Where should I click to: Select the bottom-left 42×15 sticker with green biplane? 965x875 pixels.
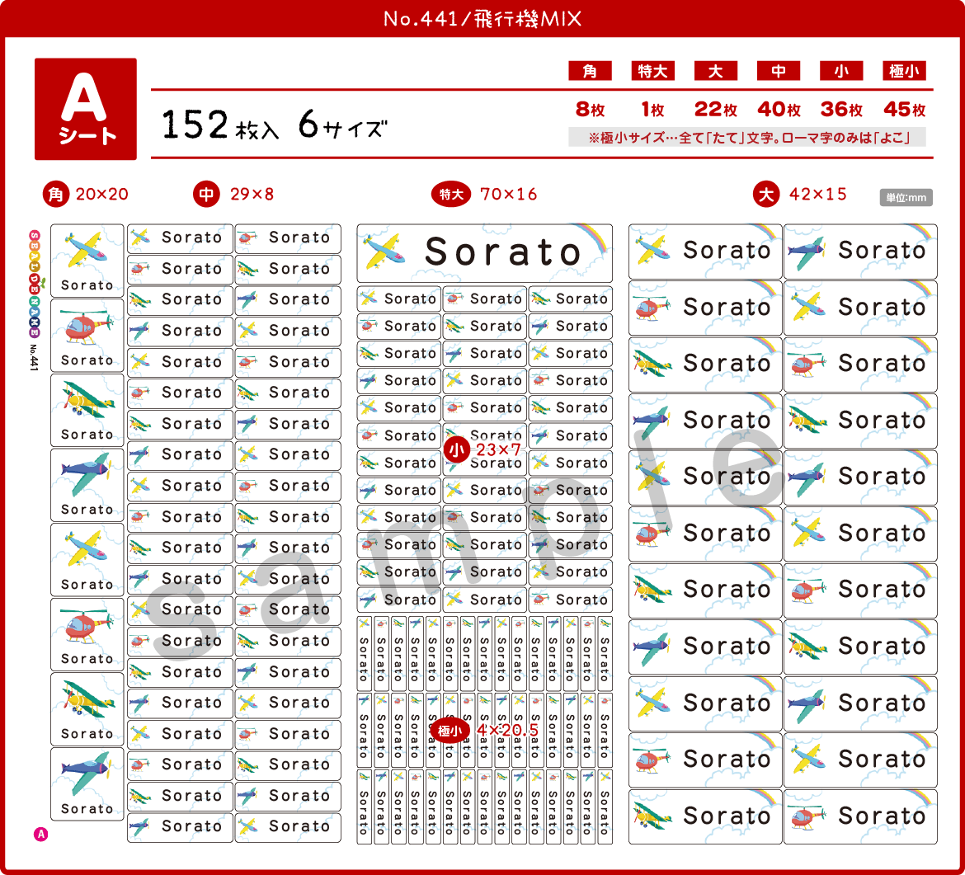pos(705,816)
